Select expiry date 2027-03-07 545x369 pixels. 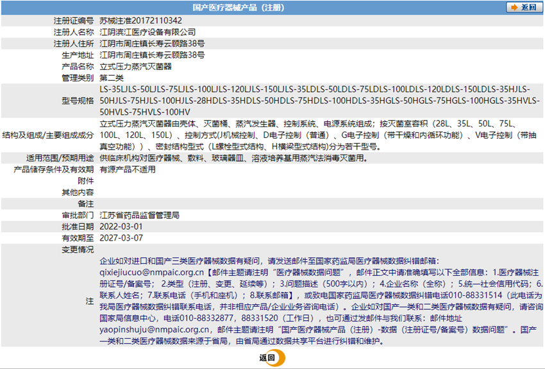(121, 238)
